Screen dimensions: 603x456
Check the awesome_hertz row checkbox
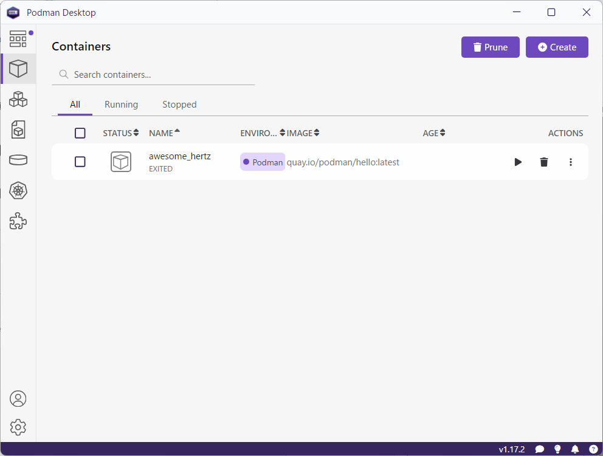(80, 162)
